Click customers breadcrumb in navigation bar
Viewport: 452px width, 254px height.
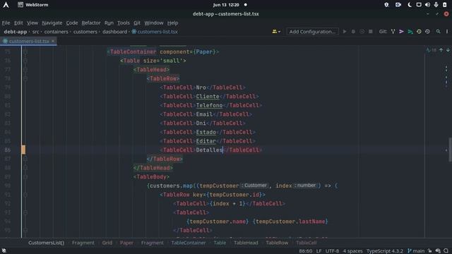pos(85,32)
